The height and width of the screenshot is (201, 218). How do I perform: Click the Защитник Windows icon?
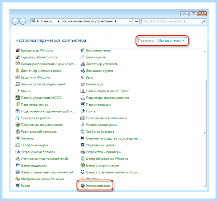point(17,77)
